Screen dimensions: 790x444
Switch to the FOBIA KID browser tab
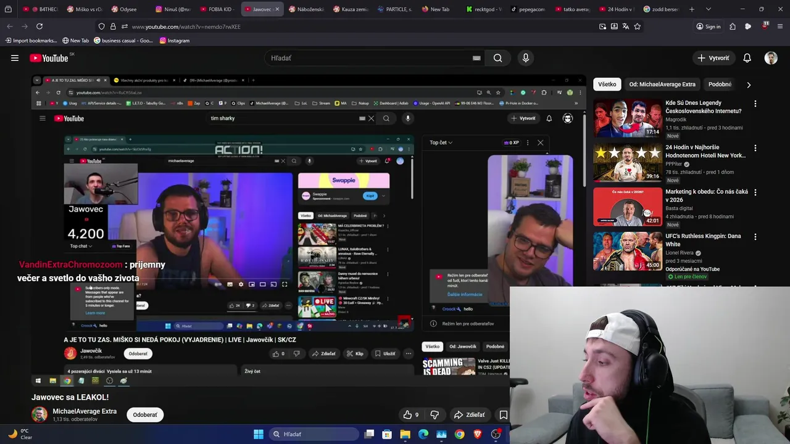[217, 9]
